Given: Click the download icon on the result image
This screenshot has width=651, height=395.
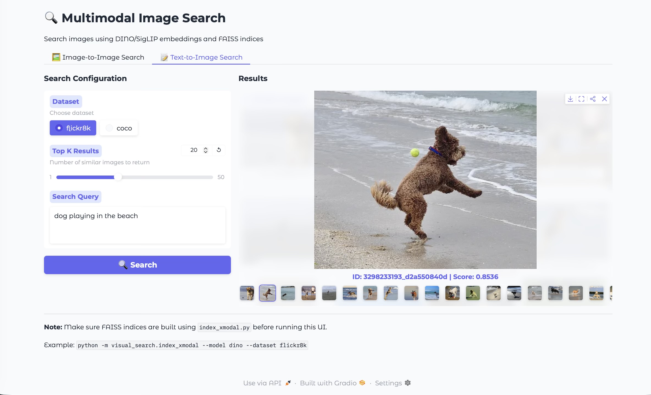Looking at the screenshot, I should point(571,99).
